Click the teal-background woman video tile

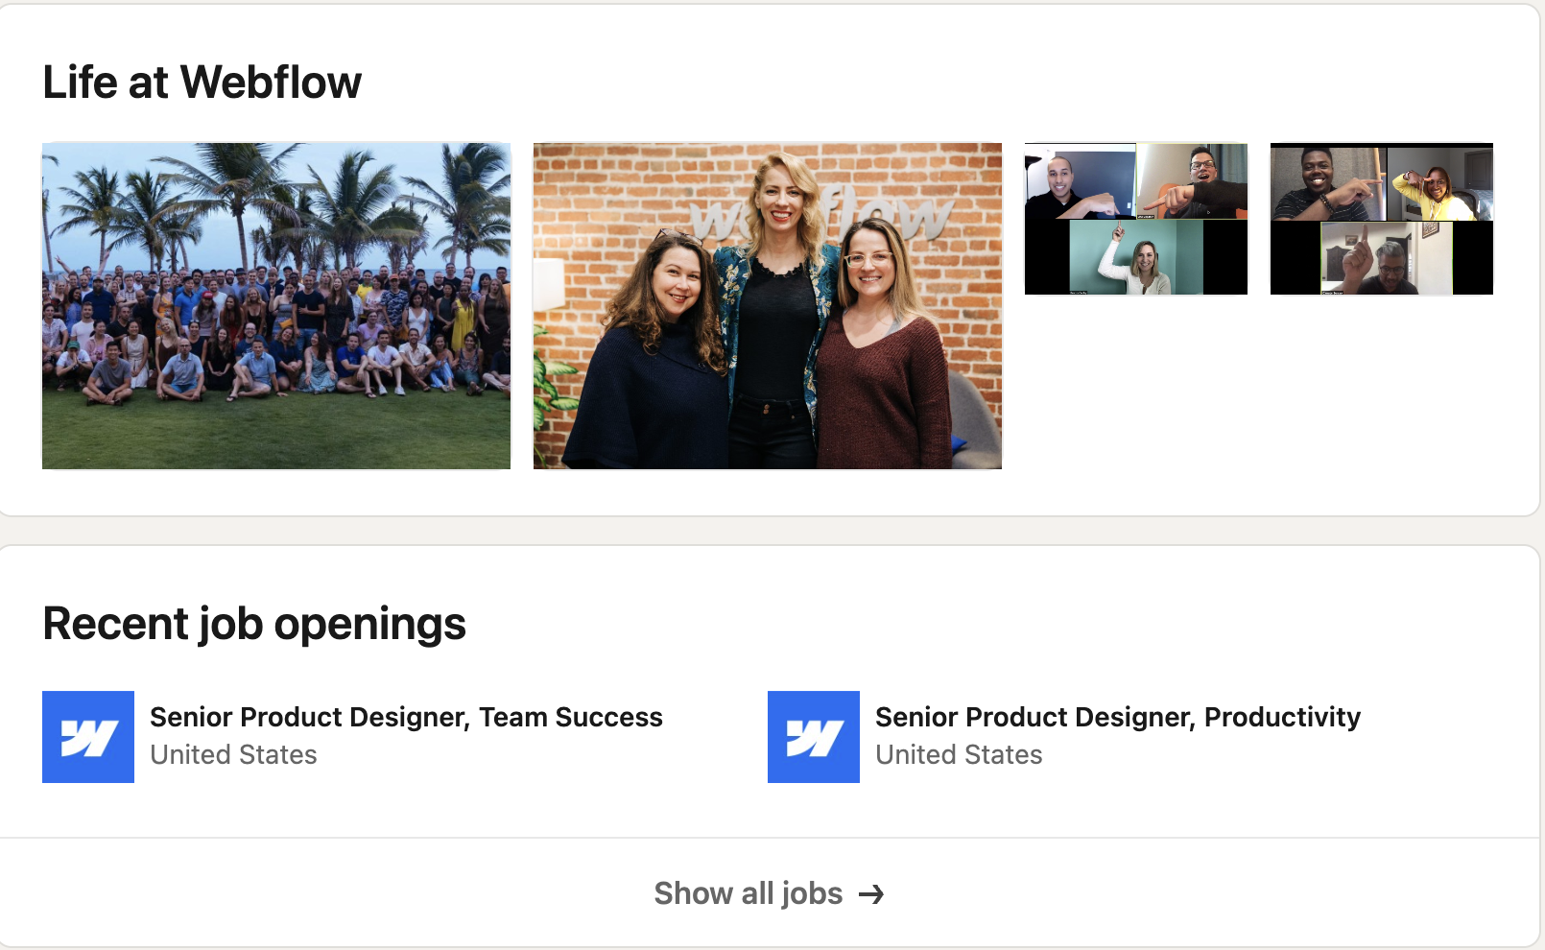click(1136, 256)
